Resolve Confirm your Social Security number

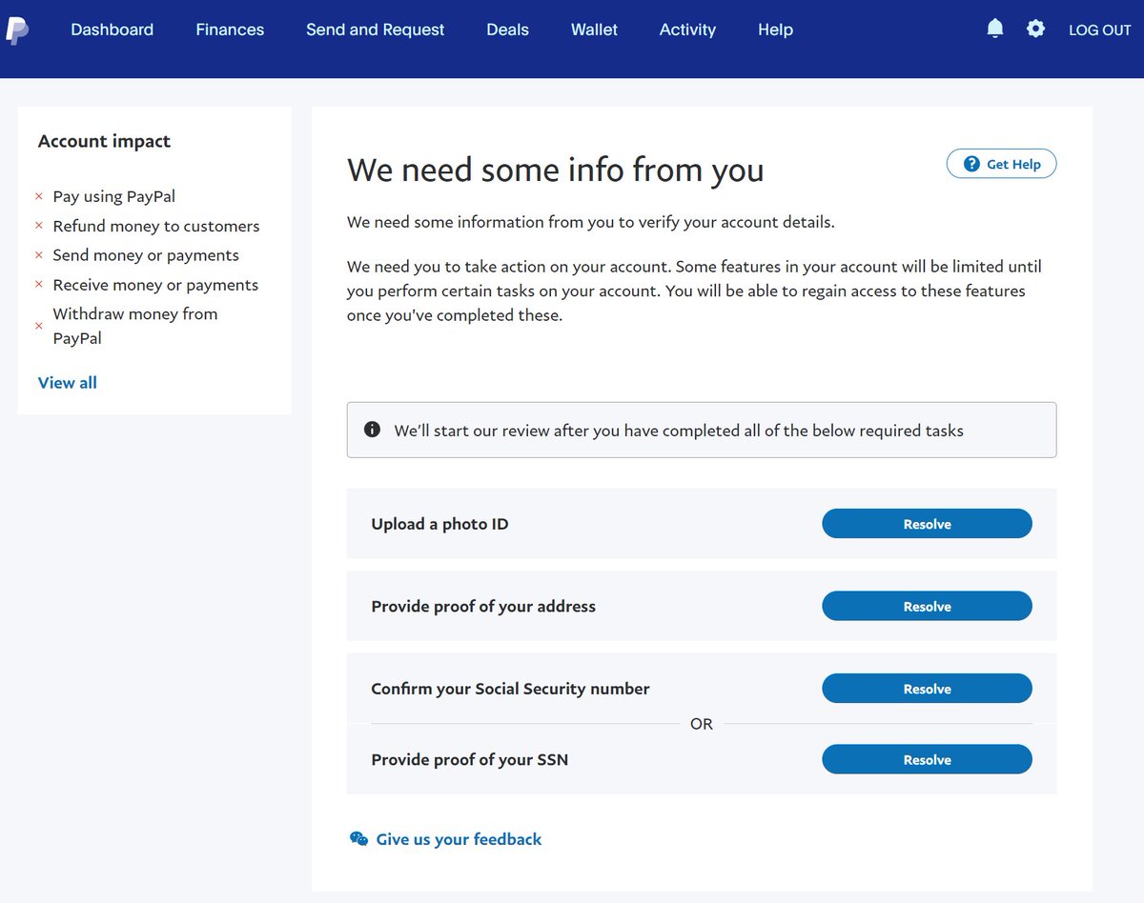[x=927, y=689]
